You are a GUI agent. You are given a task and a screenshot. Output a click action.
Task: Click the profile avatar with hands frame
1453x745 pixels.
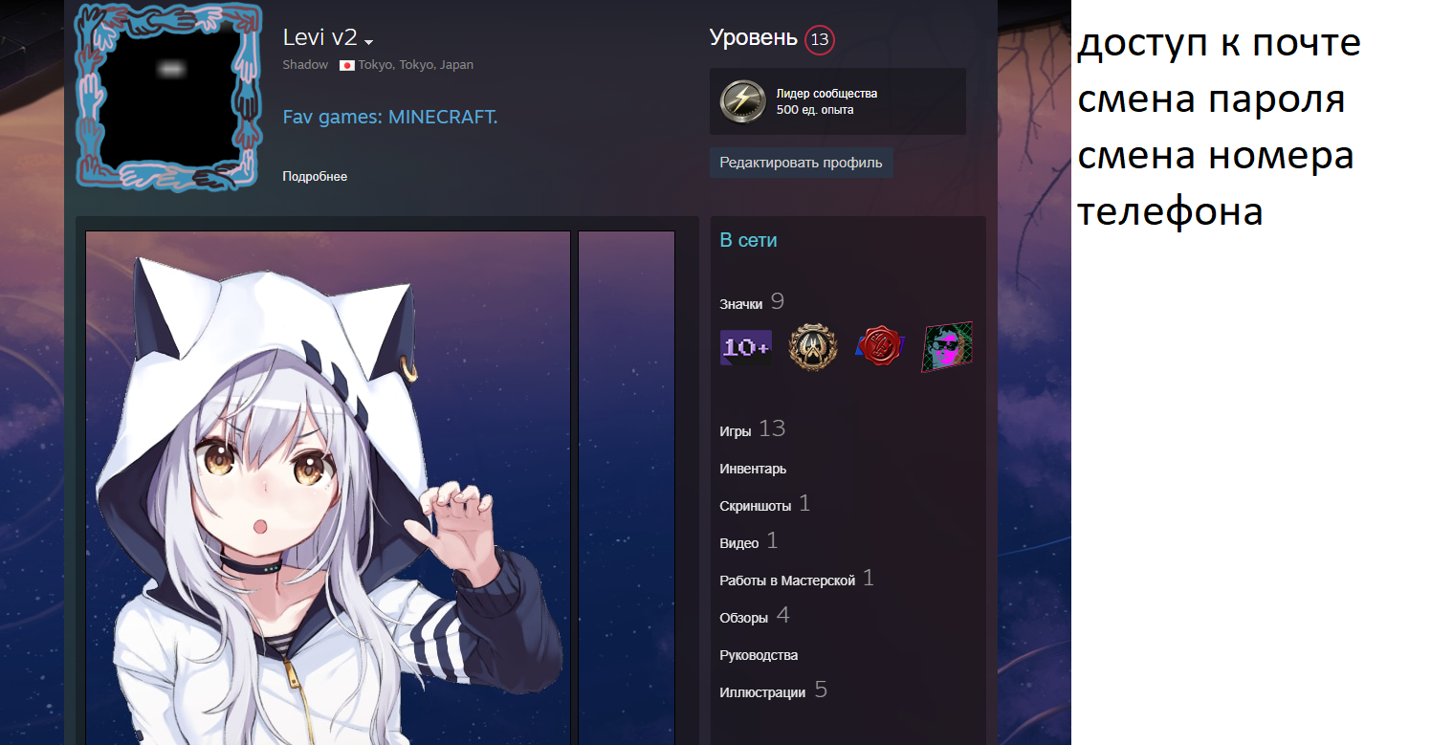tap(168, 96)
